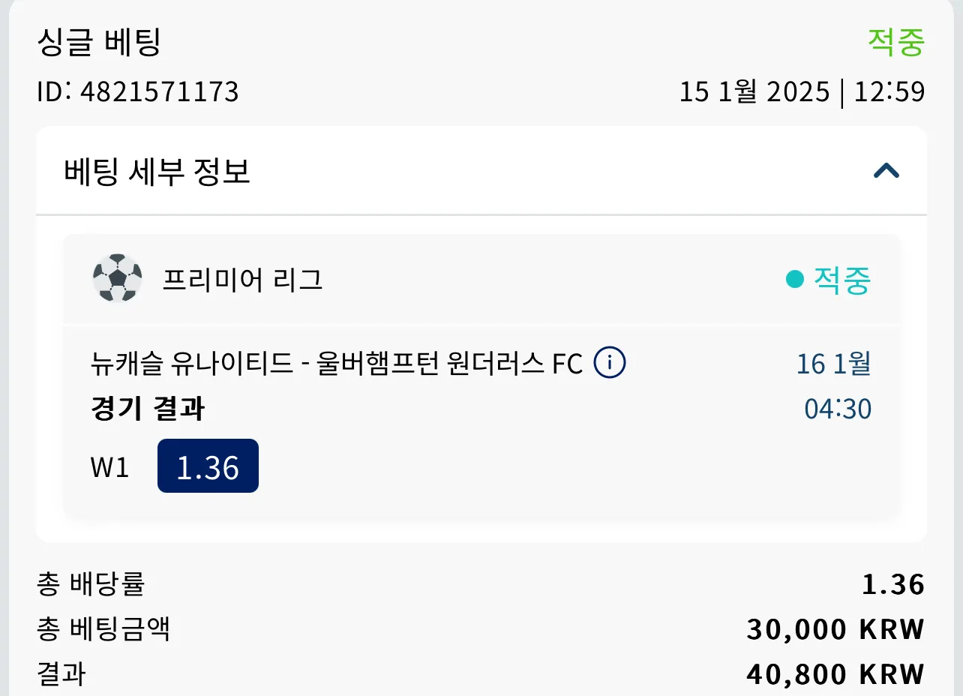Click the teal 적중 status dot
963x696 pixels.
click(x=794, y=280)
